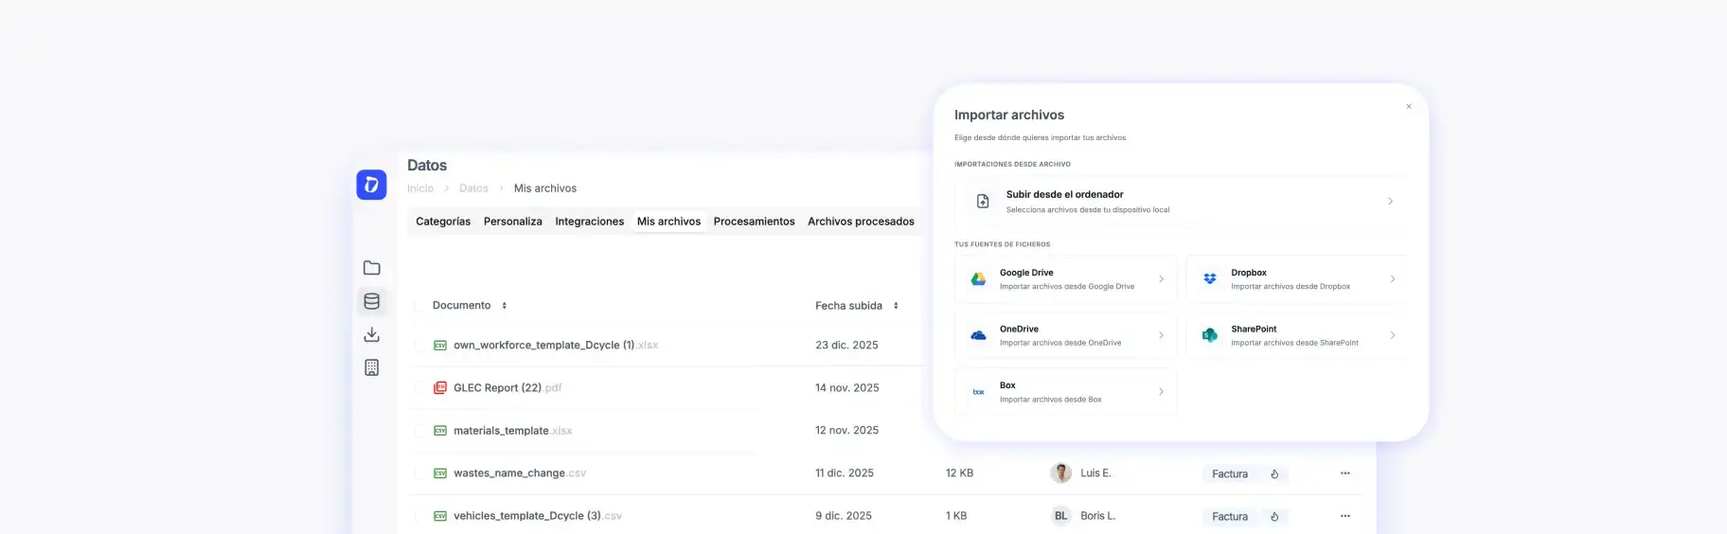Image resolution: width=1727 pixels, height=534 pixels.
Task: Import files from Box
Action: point(1066,392)
